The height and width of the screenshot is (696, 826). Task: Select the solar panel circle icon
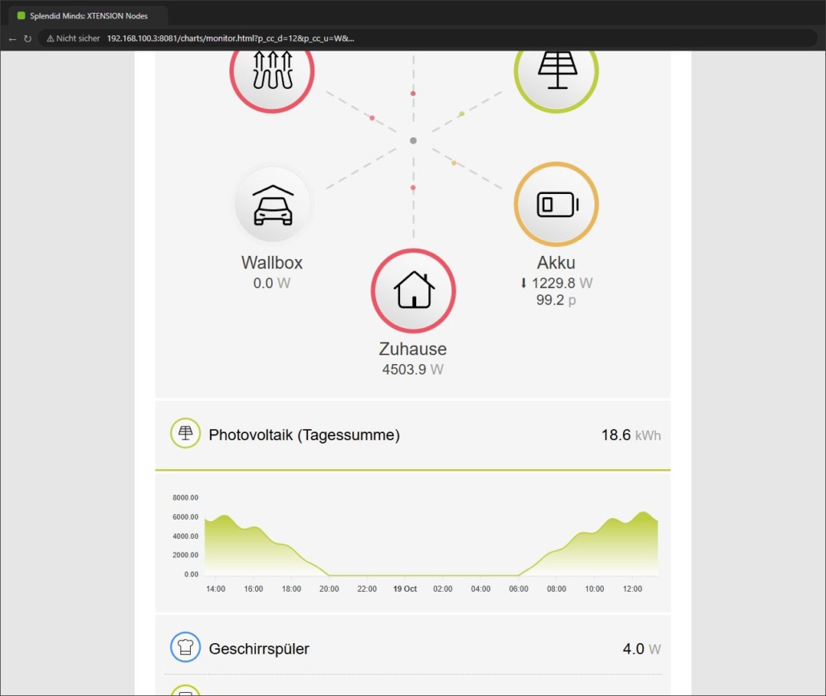[x=557, y=74]
